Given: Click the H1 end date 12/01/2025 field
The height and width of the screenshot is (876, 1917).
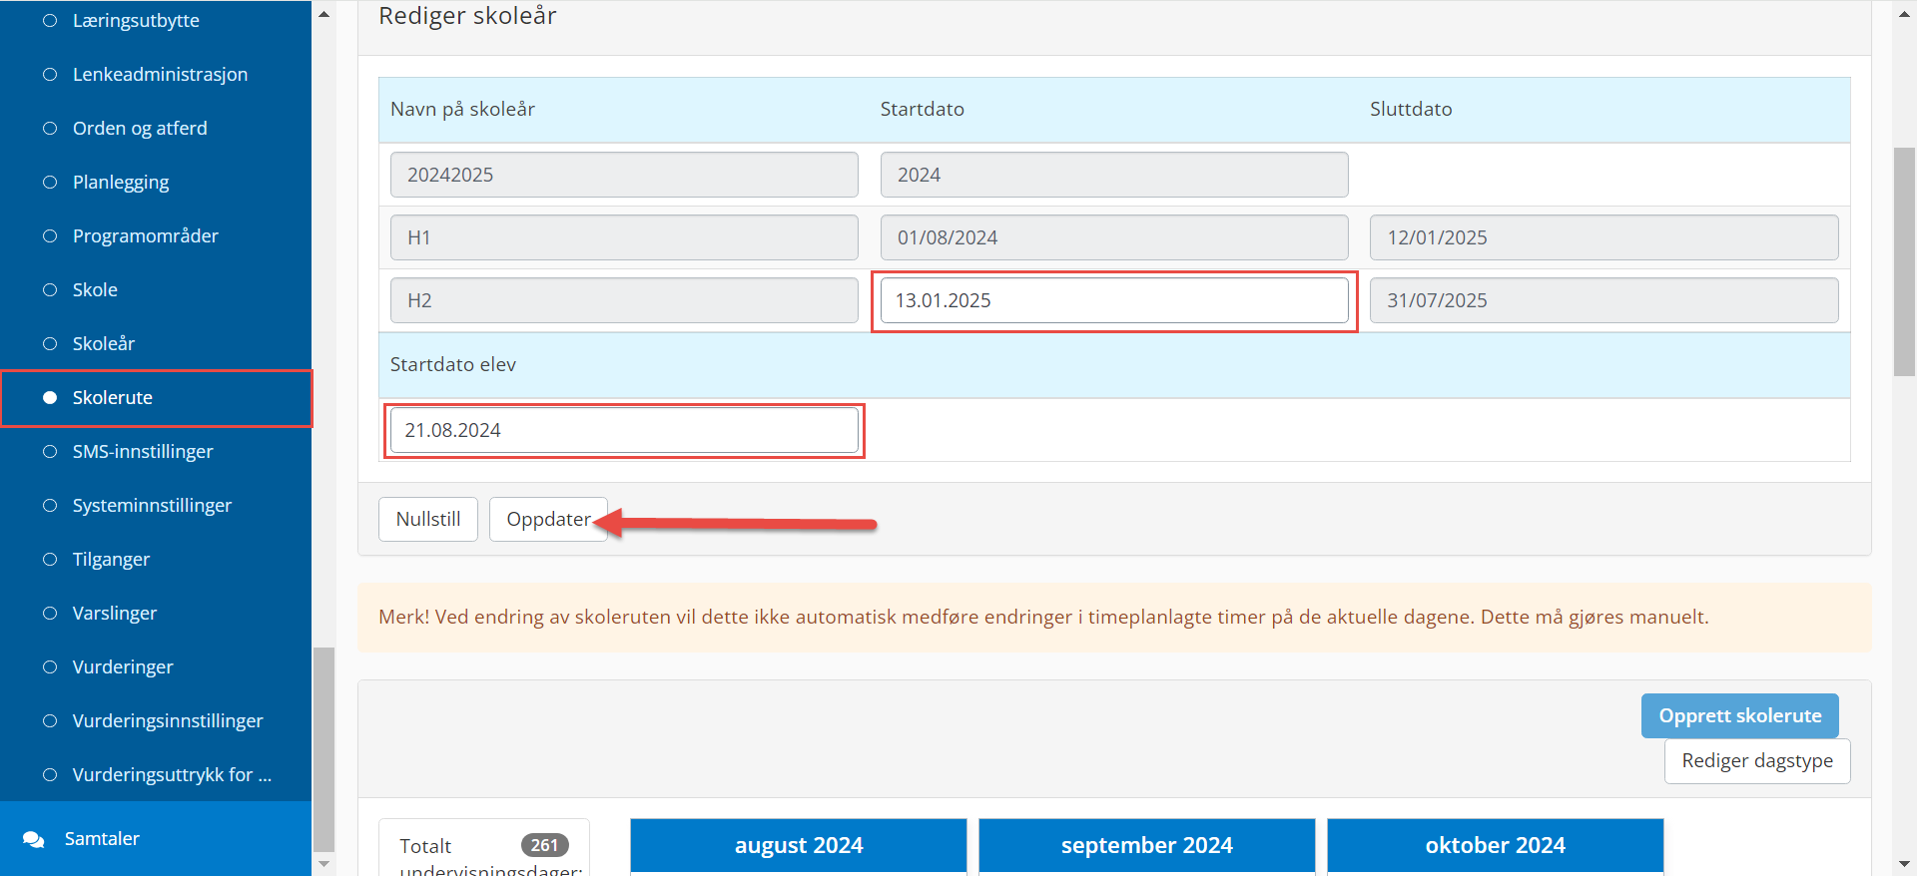Looking at the screenshot, I should click(x=1603, y=237).
